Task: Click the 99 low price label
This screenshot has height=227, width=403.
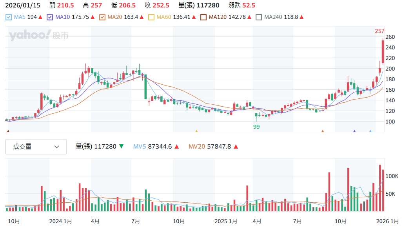Action: pyautogui.click(x=256, y=127)
